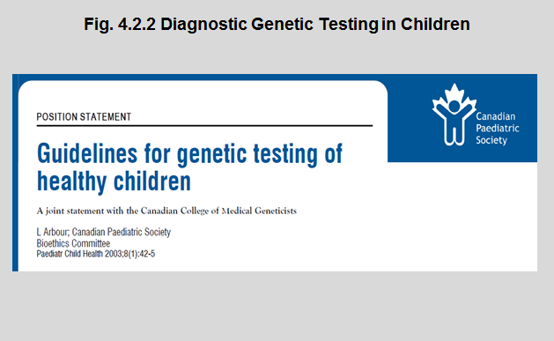This screenshot has width=554, height=341.
Task: Select the 'Bioethics Committee' text
Action: (x=73, y=243)
